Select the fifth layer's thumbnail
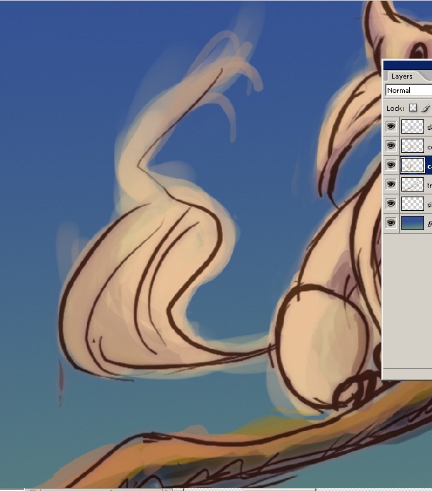432x491 pixels. pyautogui.click(x=412, y=204)
